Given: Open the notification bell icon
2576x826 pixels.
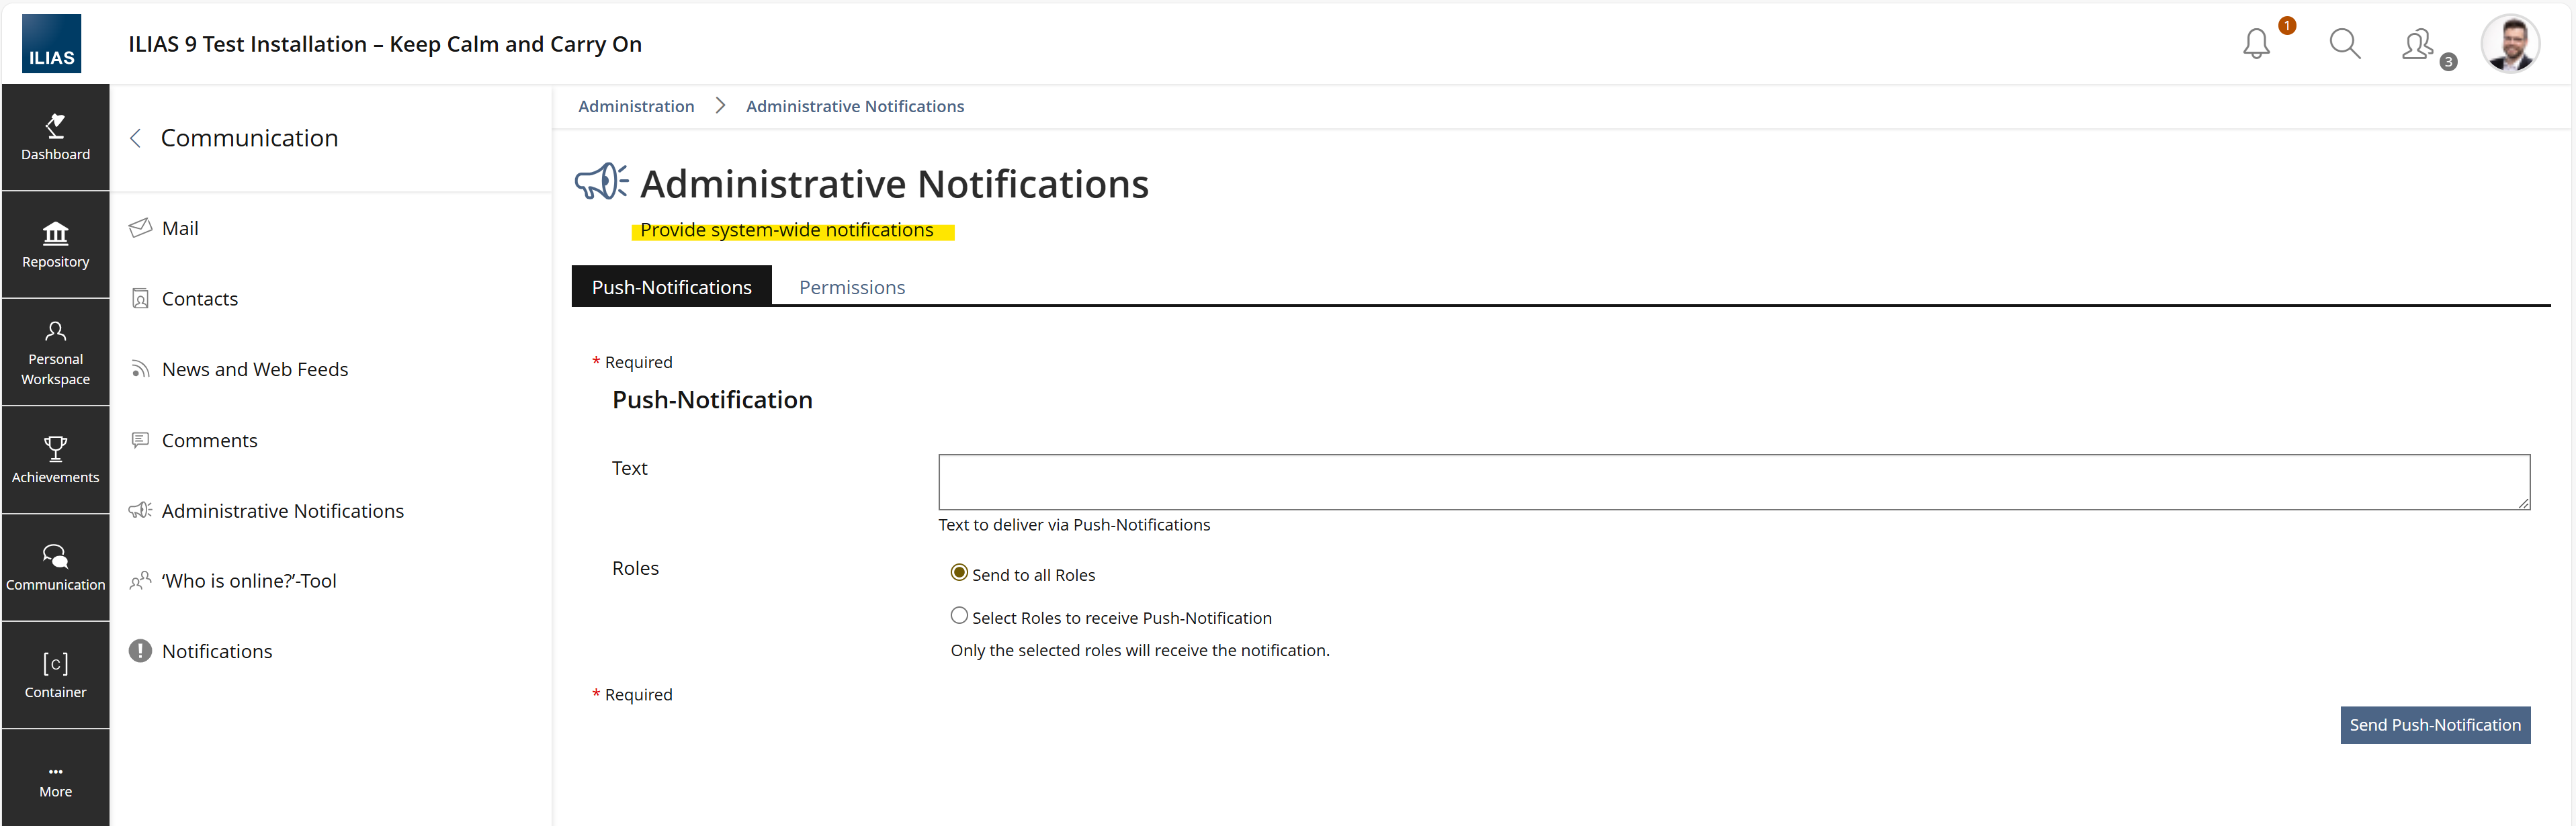Looking at the screenshot, I should (2256, 44).
